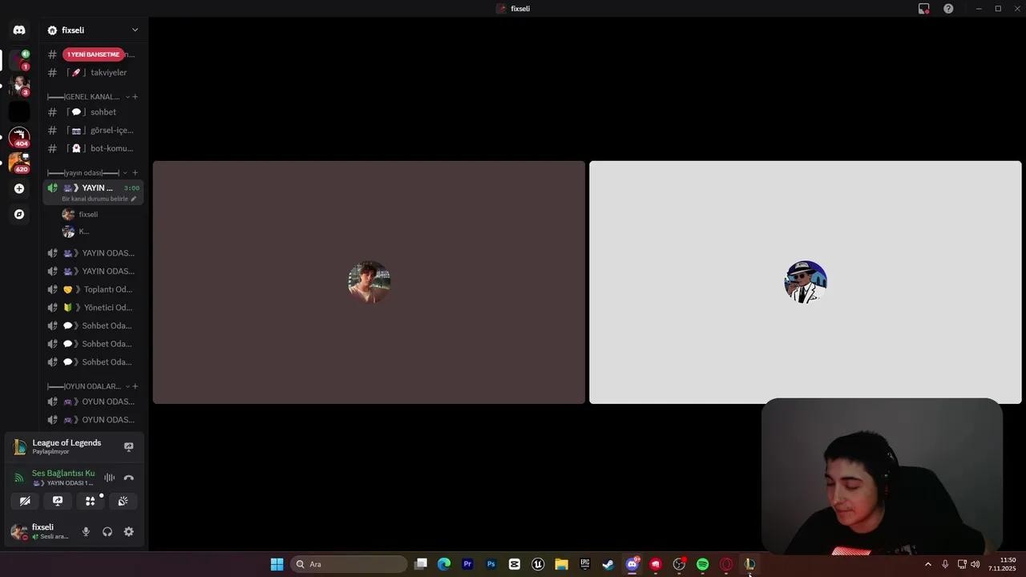1026x577 pixels.
Task: Open server icon with 620 badge
Action: (19, 163)
